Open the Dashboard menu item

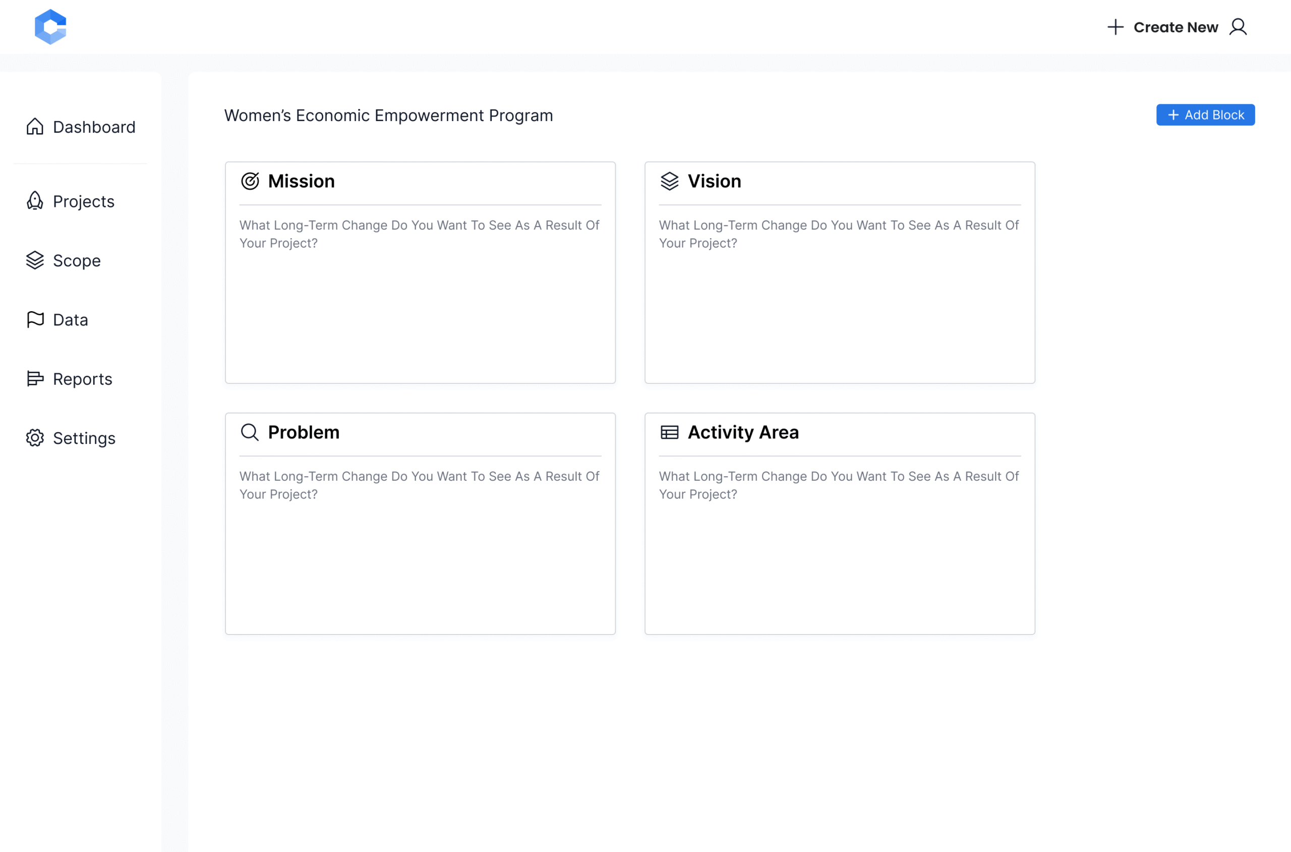tap(80, 127)
